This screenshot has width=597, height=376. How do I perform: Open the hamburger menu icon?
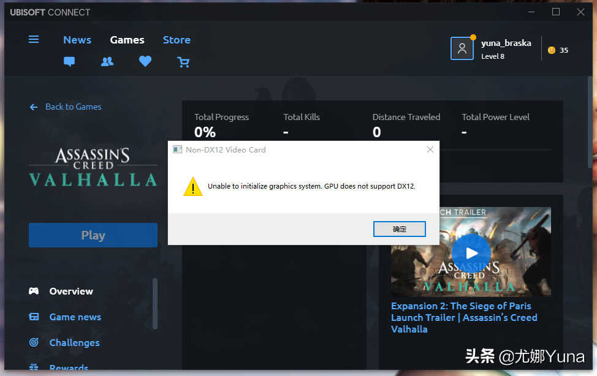(34, 39)
